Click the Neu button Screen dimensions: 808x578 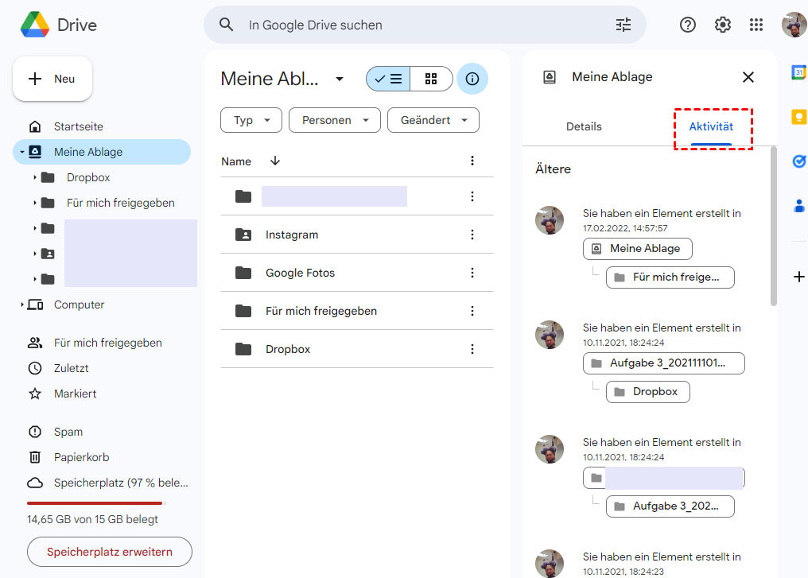pyautogui.click(x=52, y=79)
